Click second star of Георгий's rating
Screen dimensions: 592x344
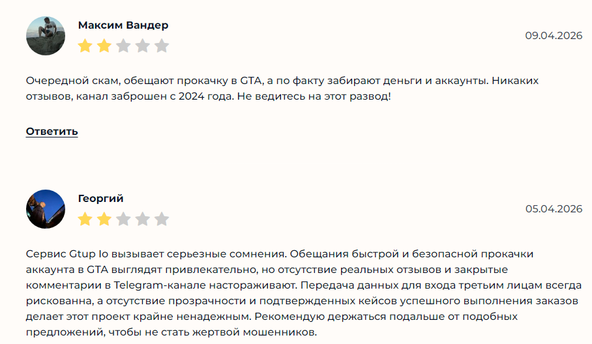[104, 219]
